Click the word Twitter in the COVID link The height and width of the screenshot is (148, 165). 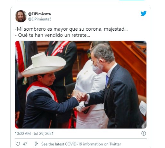115,144
